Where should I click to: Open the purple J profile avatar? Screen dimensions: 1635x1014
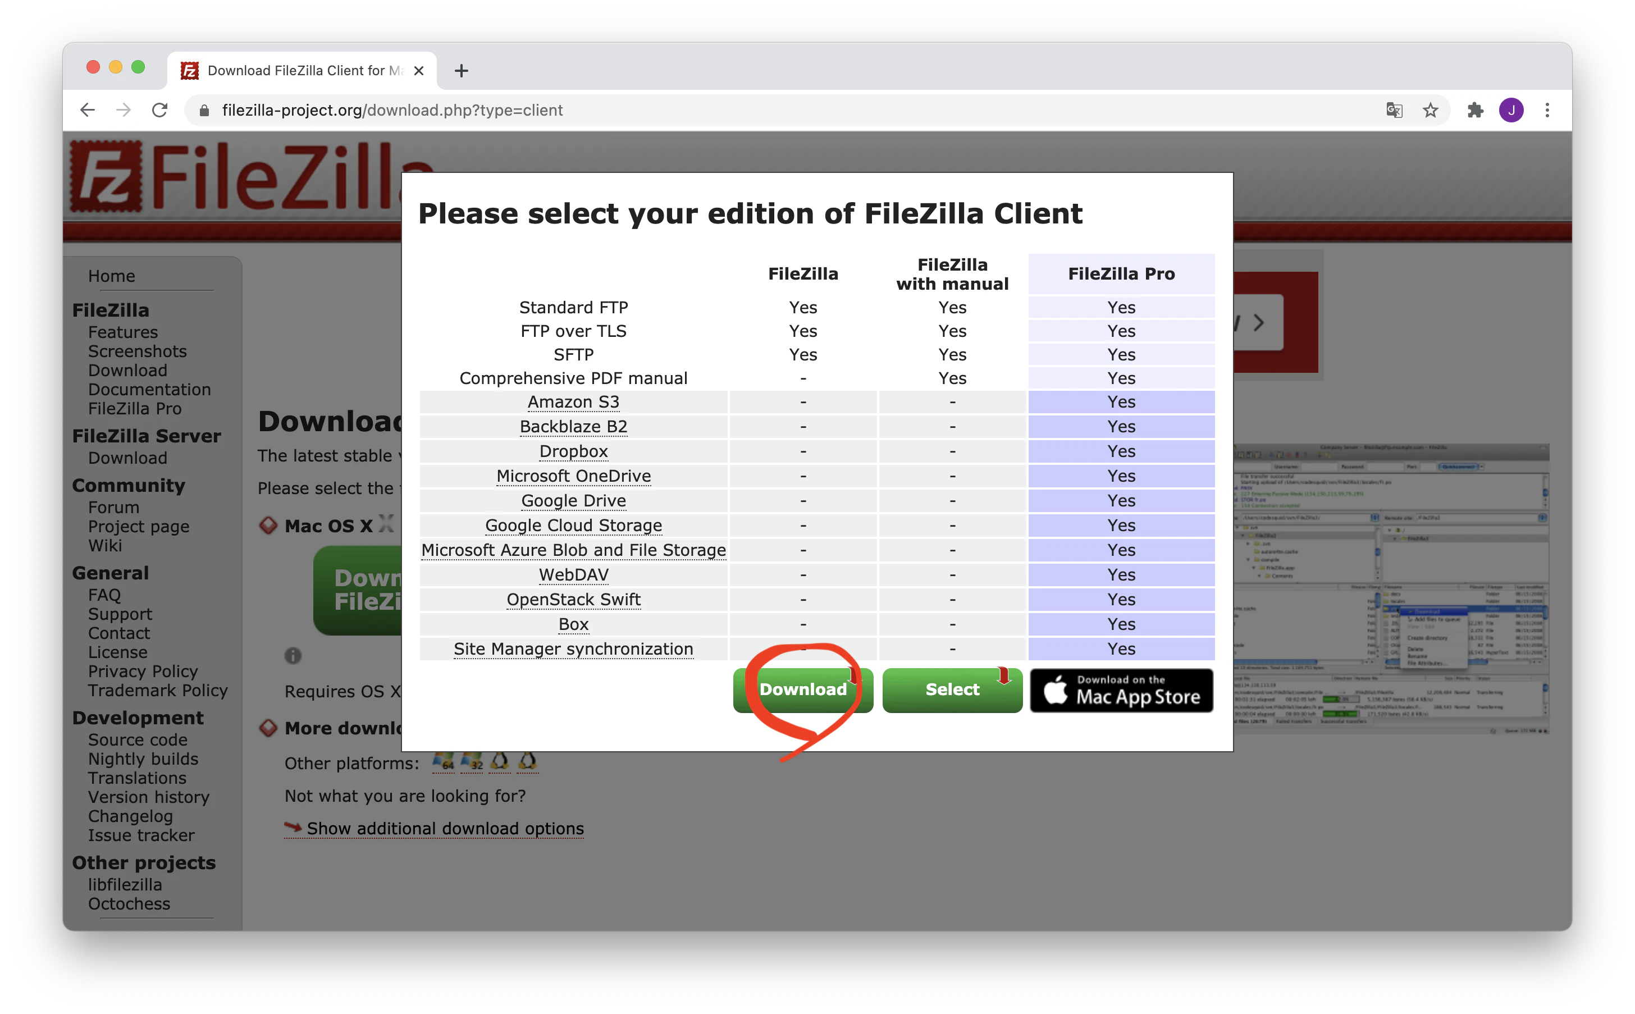tap(1511, 110)
